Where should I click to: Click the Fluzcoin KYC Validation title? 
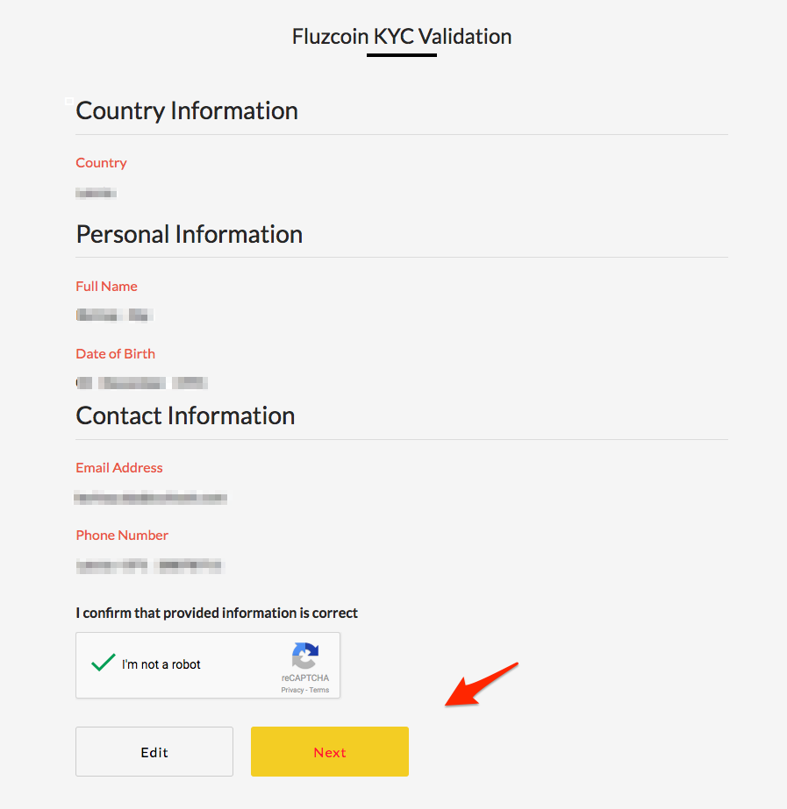click(x=402, y=37)
